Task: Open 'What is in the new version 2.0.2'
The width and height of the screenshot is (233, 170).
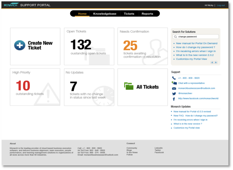Action: 195,55
